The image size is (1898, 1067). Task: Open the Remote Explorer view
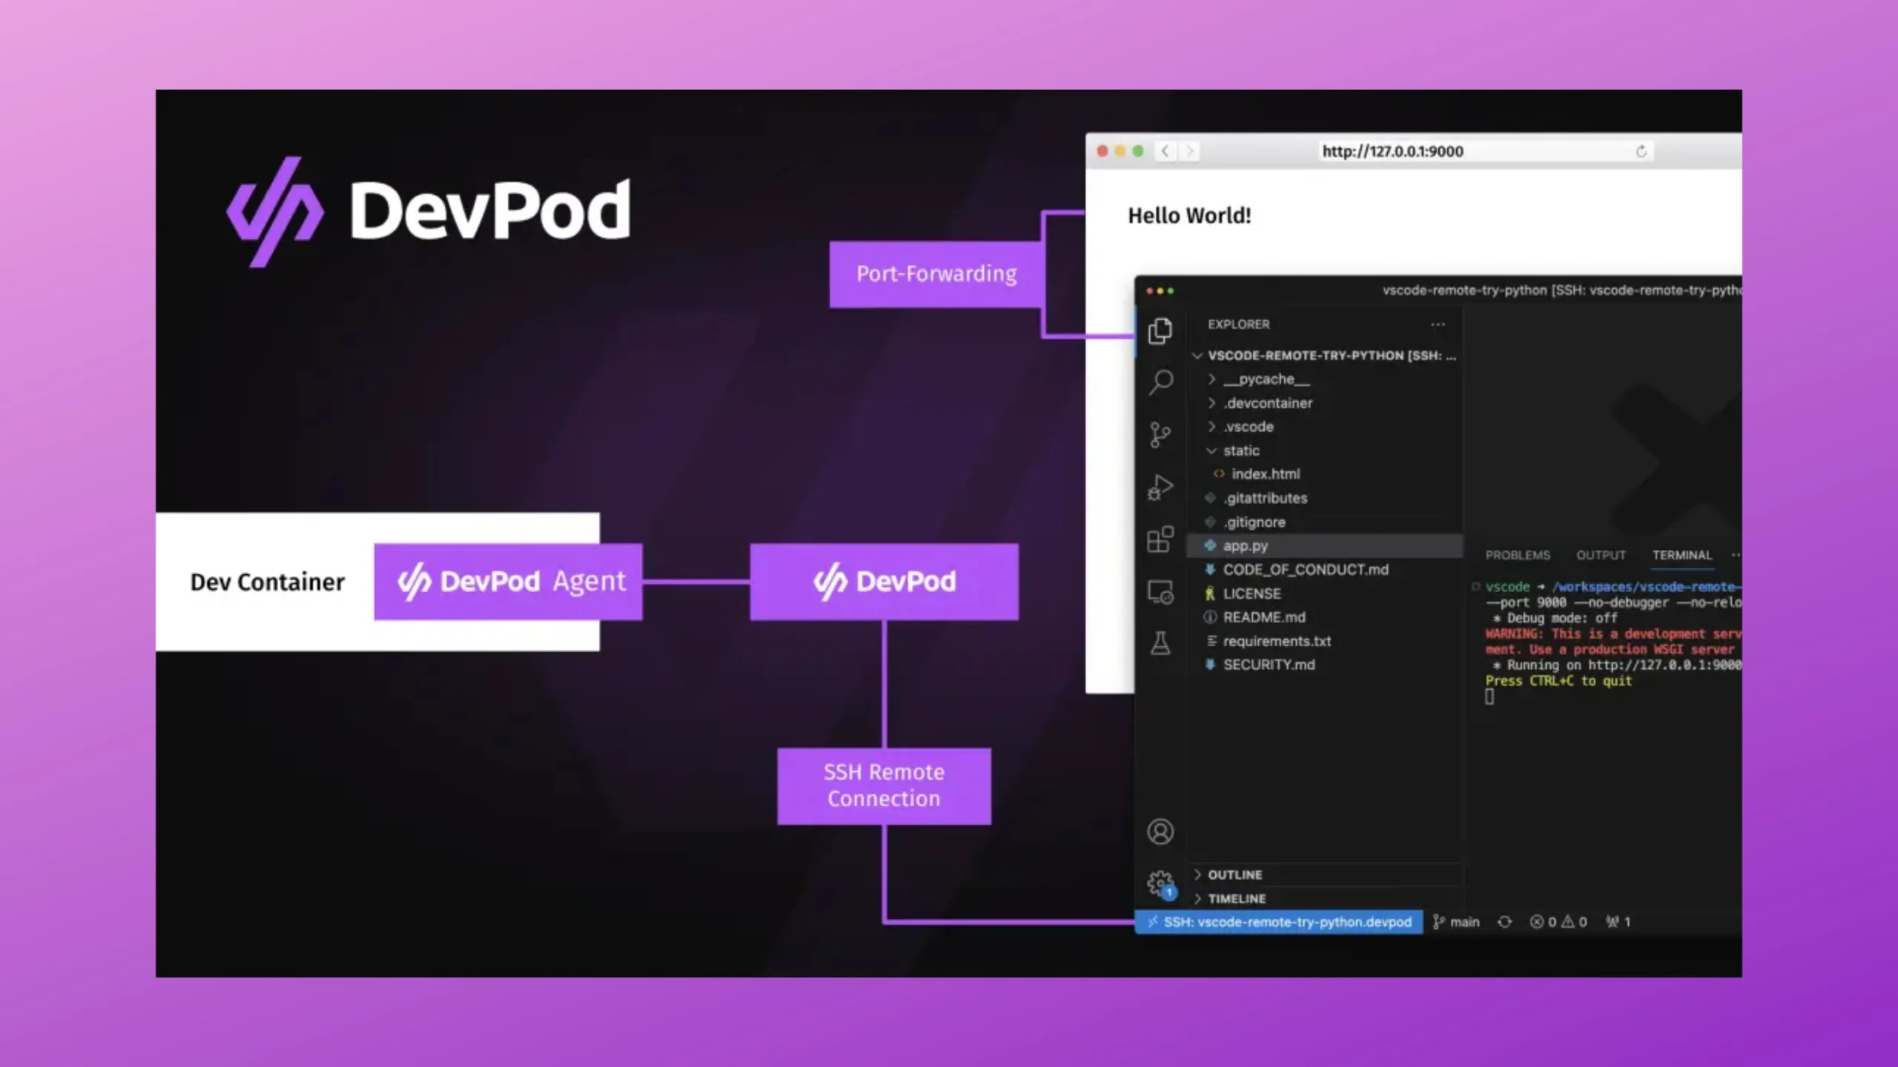pyautogui.click(x=1160, y=592)
